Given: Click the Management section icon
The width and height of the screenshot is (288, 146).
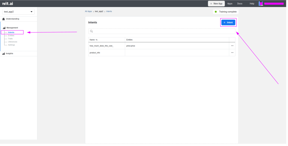Looking at the screenshot, I should [4, 28].
